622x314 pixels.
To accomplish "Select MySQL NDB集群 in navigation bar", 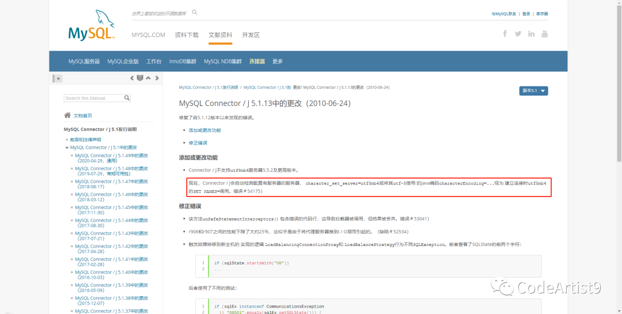I will point(223,62).
